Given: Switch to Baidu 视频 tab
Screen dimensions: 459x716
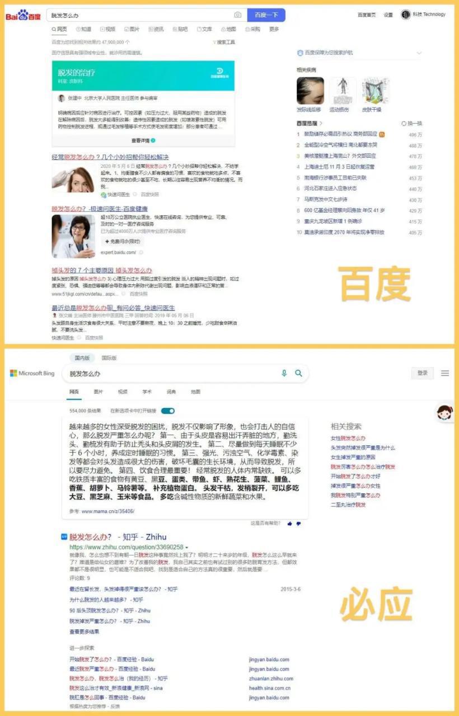Looking at the screenshot, I should (x=107, y=29).
